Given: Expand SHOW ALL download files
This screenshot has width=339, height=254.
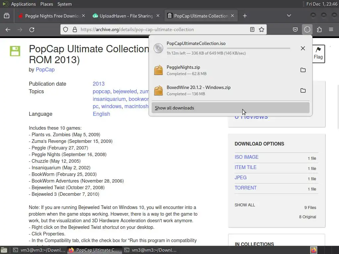Looking at the screenshot, I should (245, 205).
